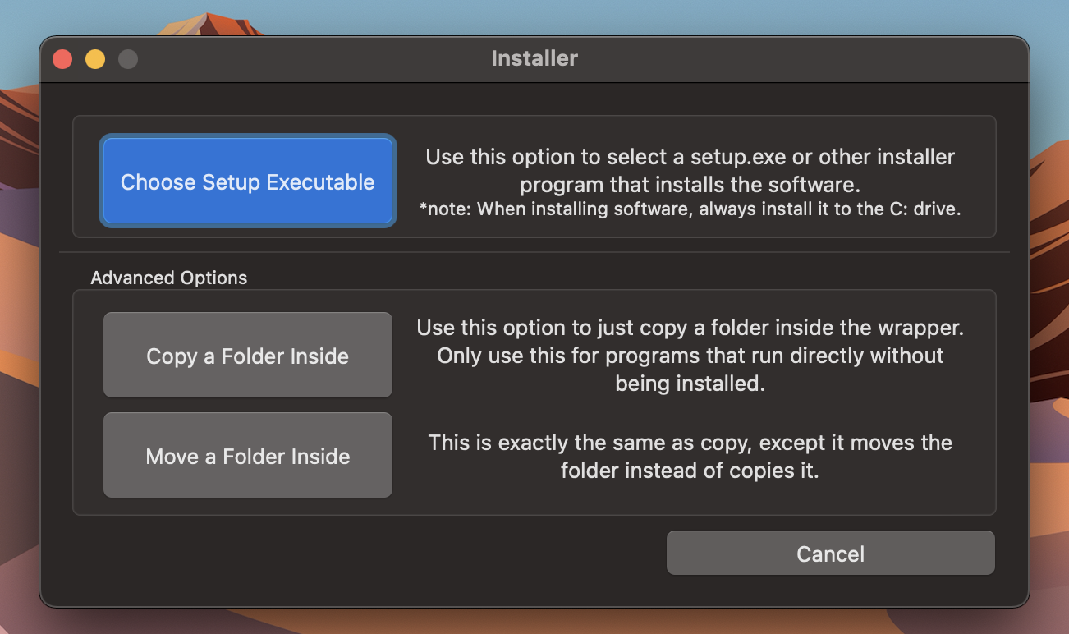Click the separator line above Advanced Options

coord(534,252)
